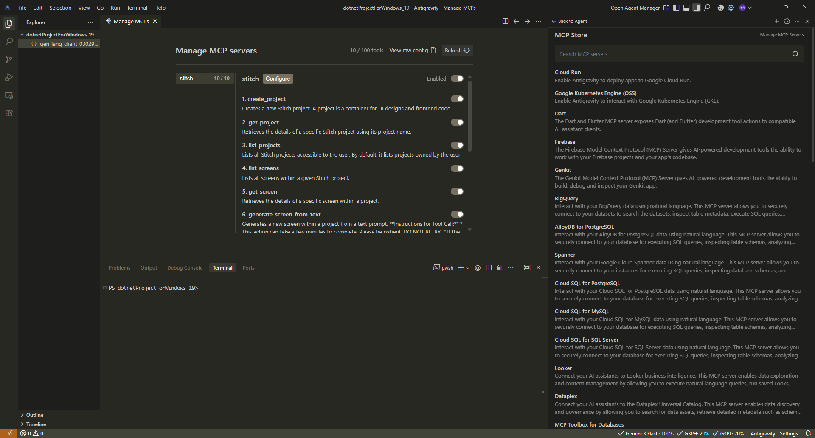Click the Search icon in activity bar
The image size is (815, 438).
click(9, 42)
